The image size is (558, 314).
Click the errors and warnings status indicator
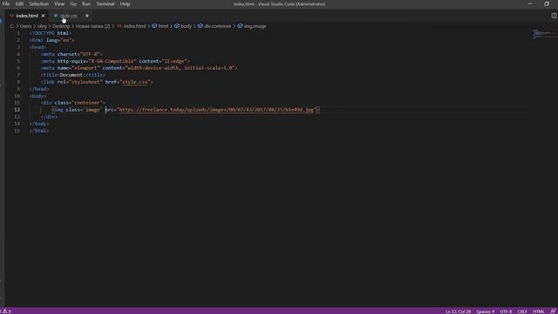point(6,311)
